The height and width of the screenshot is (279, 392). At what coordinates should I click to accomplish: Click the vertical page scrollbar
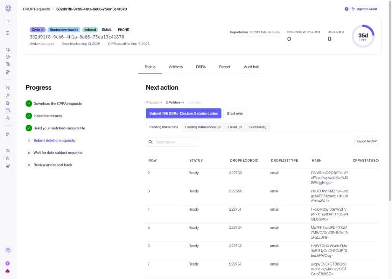pos(390,100)
